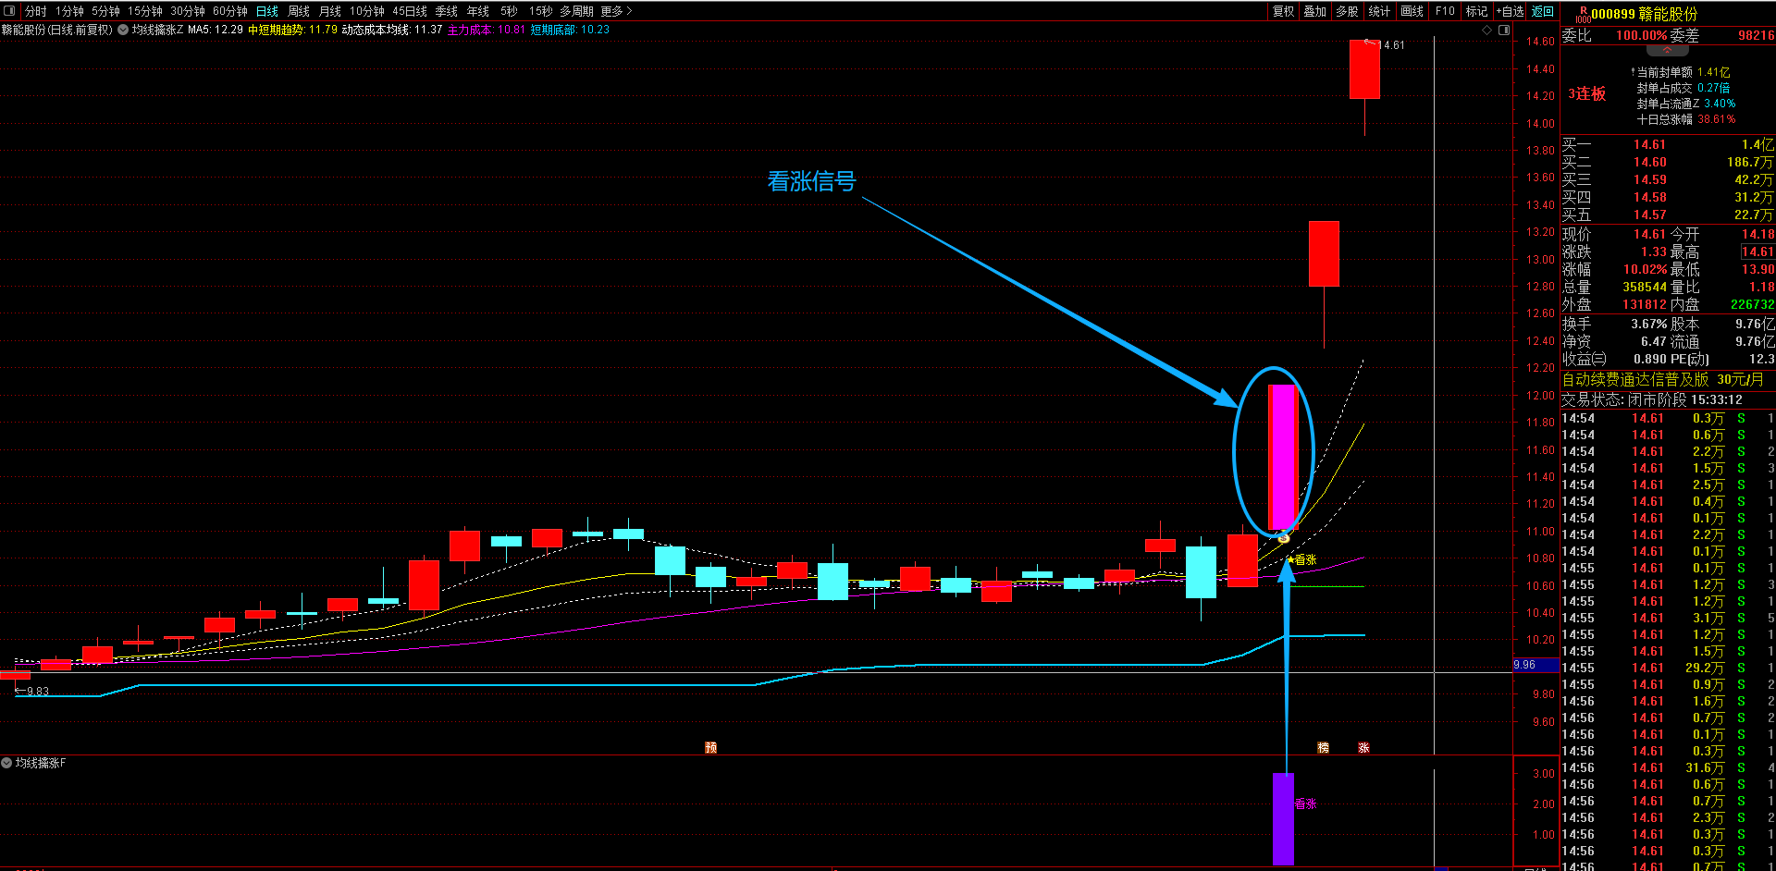Switch to 15分钟 period

145,11
